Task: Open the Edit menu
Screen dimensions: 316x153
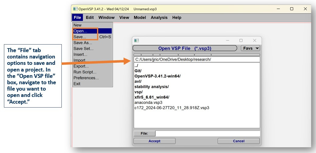Action: (90, 18)
